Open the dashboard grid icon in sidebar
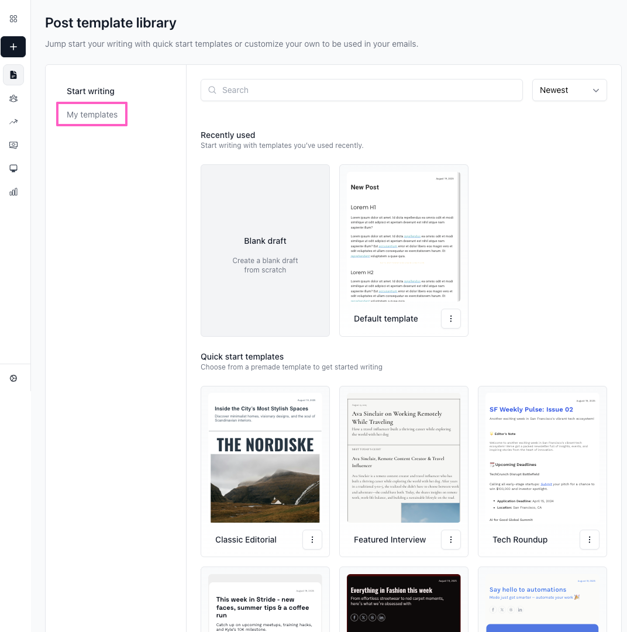 pyautogui.click(x=13, y=19)
